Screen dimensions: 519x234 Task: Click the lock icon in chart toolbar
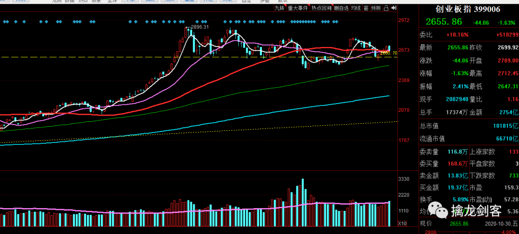pos(386,8)
